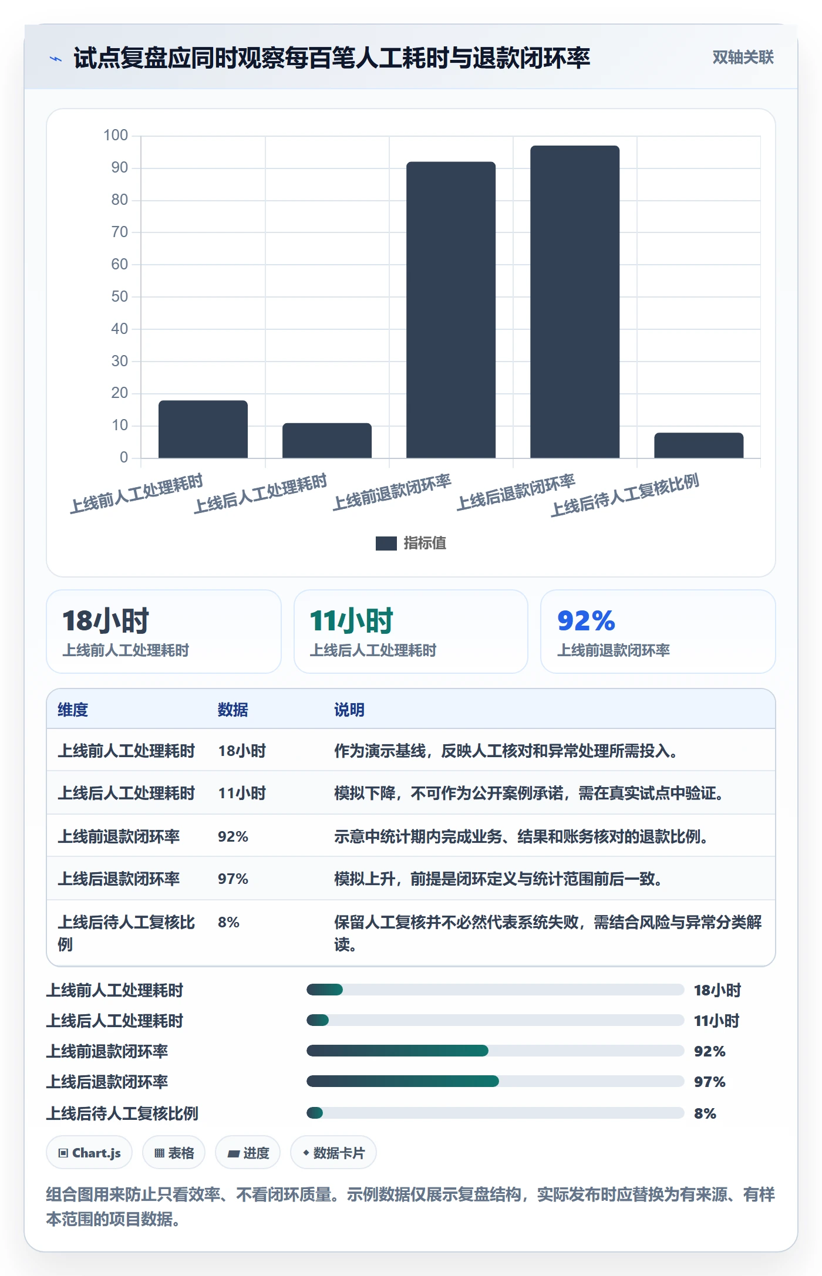Click table cell 11小时
Viewport: 822px width, 1276px height.
point(242,793)
